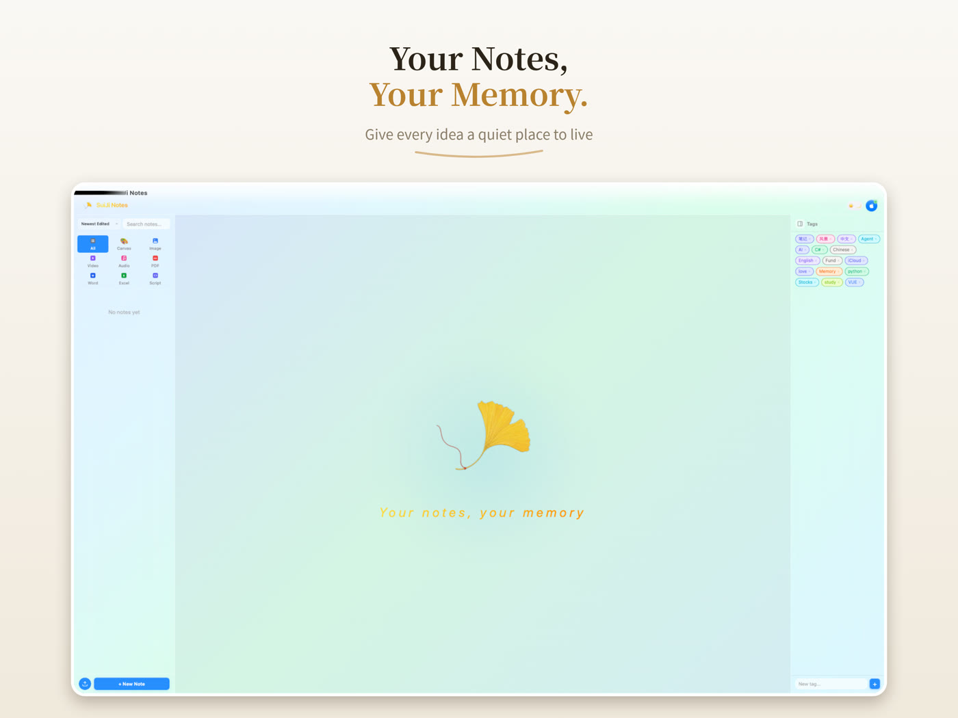Select the 中文 tag
This screenshot has width=958, height=718.
point(846,239)
